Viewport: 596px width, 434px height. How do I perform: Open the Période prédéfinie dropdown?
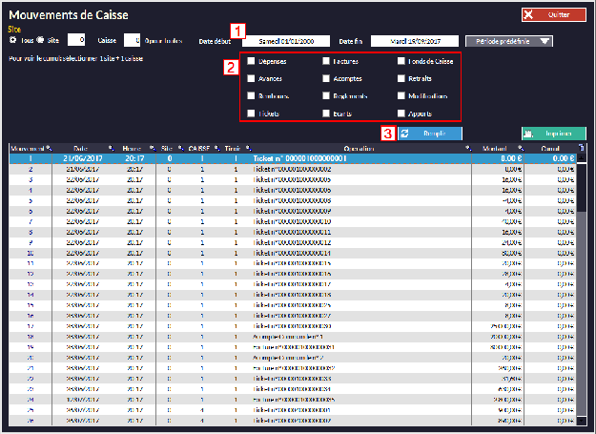point(509,41)
